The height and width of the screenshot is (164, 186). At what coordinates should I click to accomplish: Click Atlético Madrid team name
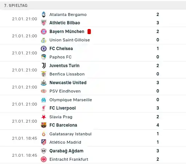[65, 142]
